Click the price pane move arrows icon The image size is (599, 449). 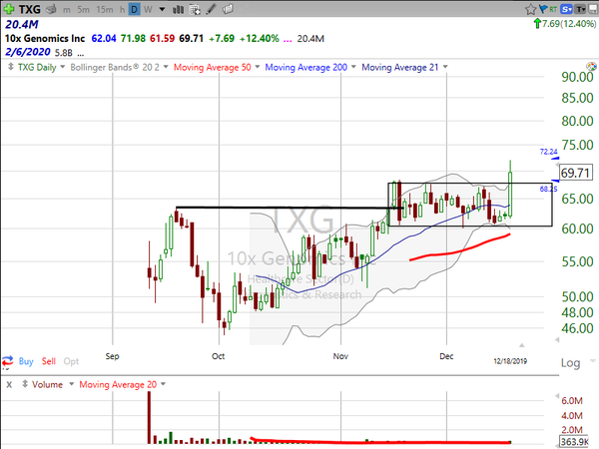point(11,67)
